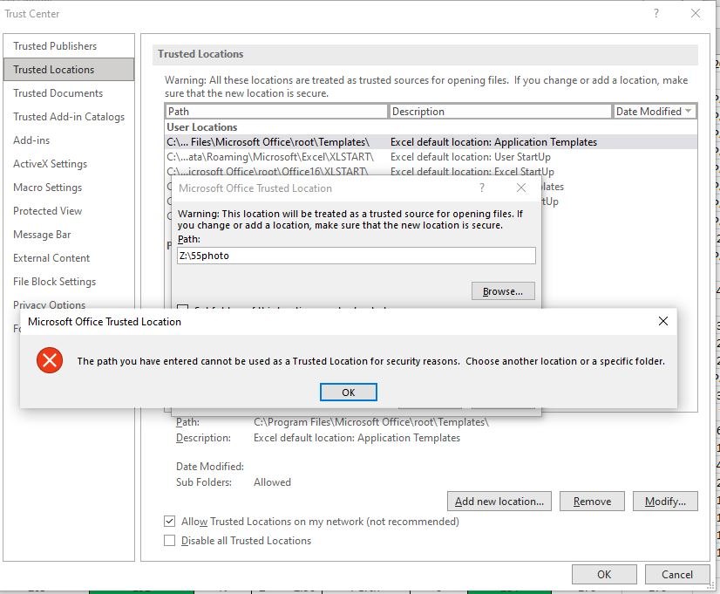The width and height of the screenshot is (720, 594).
Task: Click Browse... in Trusted Location dialog
Action: coord(503,291)
